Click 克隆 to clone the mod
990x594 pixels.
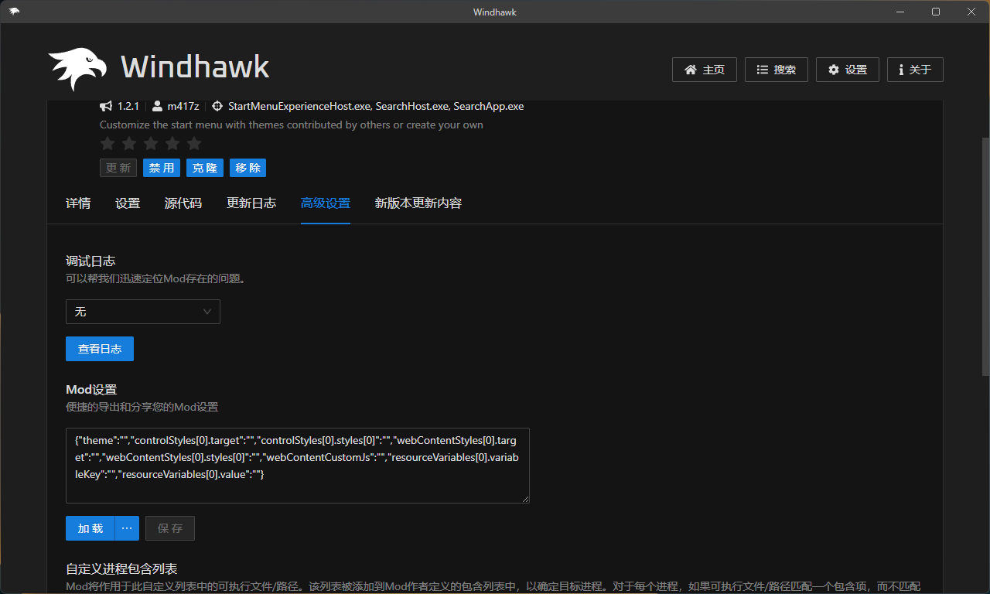click(205, 168)
